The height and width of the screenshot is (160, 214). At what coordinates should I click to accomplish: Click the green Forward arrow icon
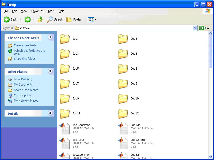pyautogui.click(x=28, y=19)
